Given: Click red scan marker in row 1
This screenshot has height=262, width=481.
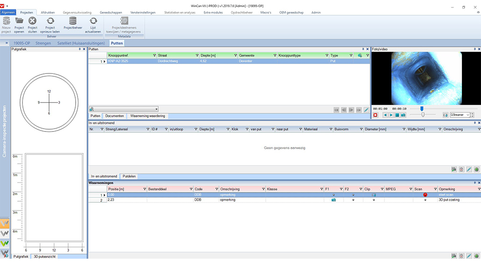Looking at the screenshot, I should pyautogui.click(x=425, y=195).
